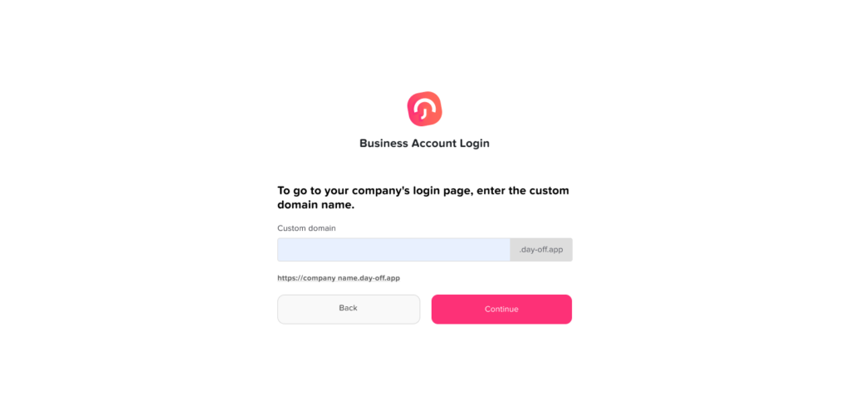850x415 pixels.
Task: Click the title text below the logo
Action: 424,144
